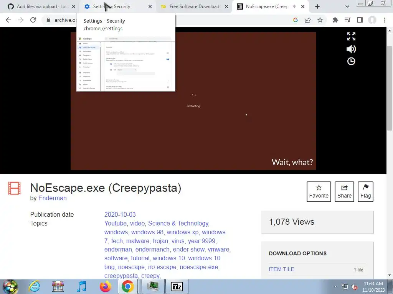Viewport: 393px width, 294px height.
Task: Bookmark this page with star icon
Action: tap(320, 20)
